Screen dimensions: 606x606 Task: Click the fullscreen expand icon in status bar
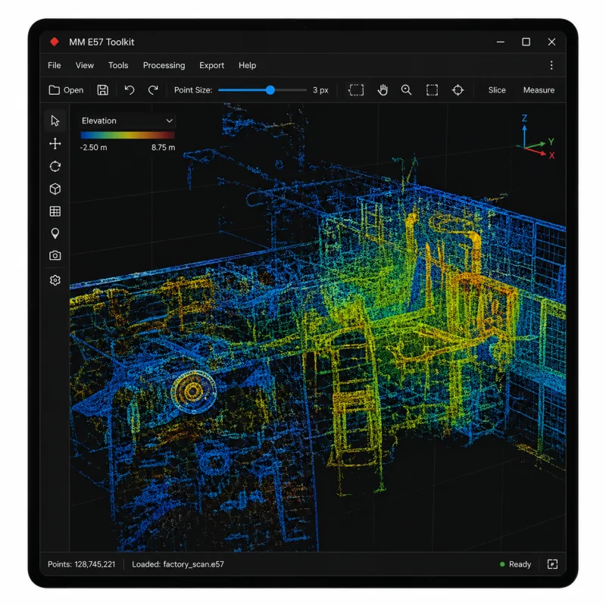552,564
